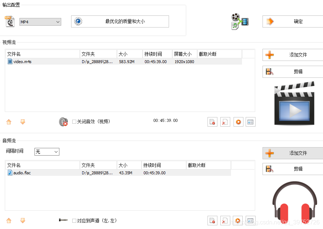Show audio file media info icon
Viewport: 323px width, 229px height.
pyautogui.click(x=250, y=221)
